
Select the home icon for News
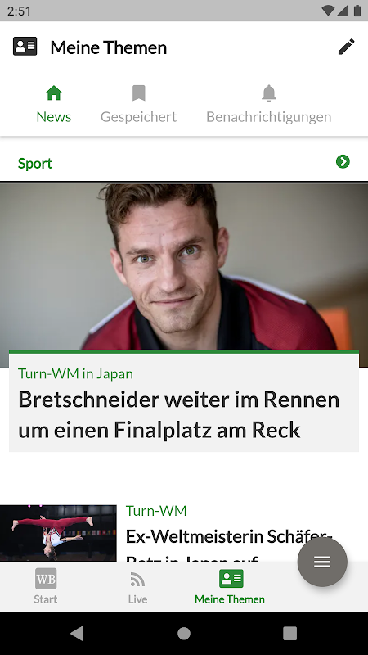(54, 93)
